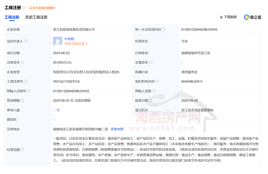This screenshot has width=268, height=174.
Task: Click the help icon next to 法定代表人
Action: 26,41
